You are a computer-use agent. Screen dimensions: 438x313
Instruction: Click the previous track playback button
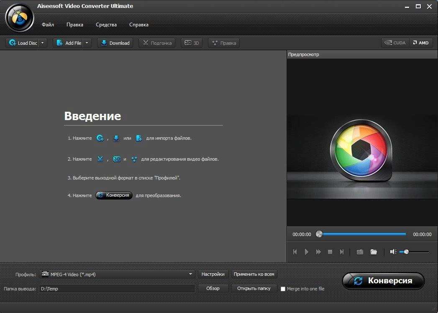[x=295, y=252]
